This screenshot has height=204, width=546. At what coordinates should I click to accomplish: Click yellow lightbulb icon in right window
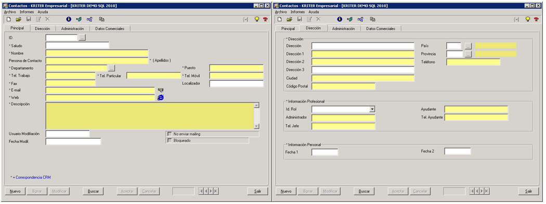(528, 20)
